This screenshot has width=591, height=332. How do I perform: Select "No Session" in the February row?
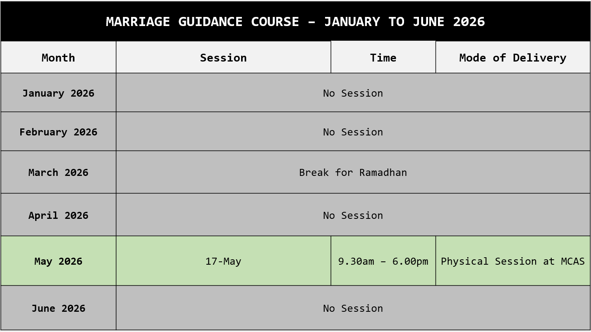(x=353, y=132)
